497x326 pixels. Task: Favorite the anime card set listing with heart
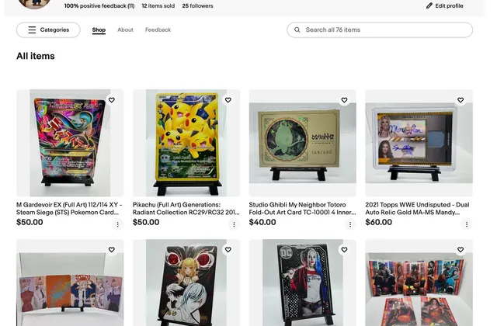(112, 250)
